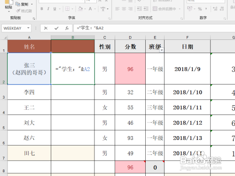Apply the Font Color A button
This screenshot has height=176, width=235.
pyautogui.click(x=90, y=9)
